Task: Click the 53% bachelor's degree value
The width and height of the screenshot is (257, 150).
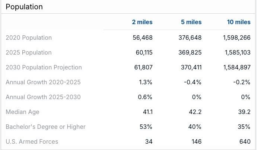Action: [146, 127]
